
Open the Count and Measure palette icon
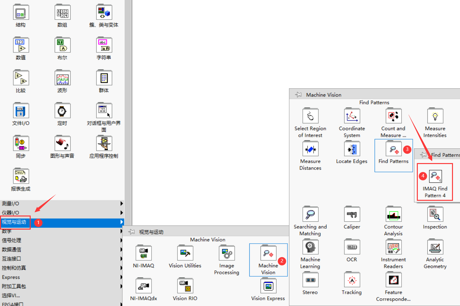pos(394,116)
